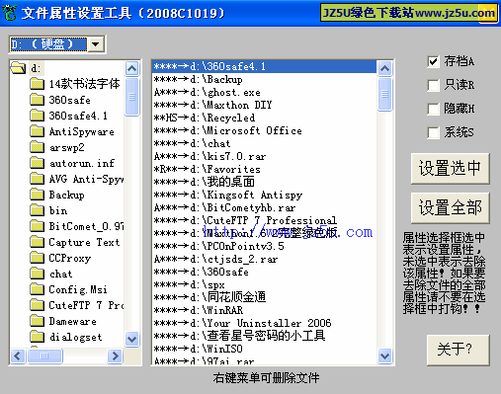Click folder icon beside 360safe4.1
Viewport: 501px width, 394px height.
coord(37,116)
